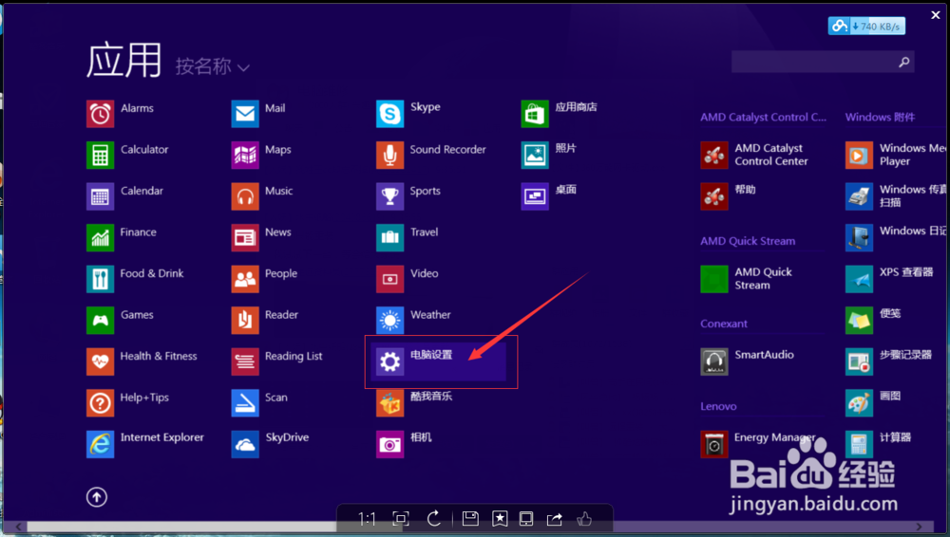Open the Weather app

click(x=413, y=320)
